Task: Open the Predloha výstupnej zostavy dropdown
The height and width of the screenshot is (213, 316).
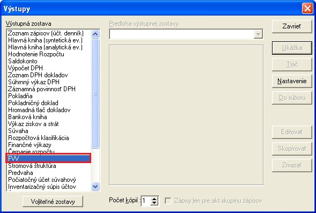Action: (x=258, y=34)
